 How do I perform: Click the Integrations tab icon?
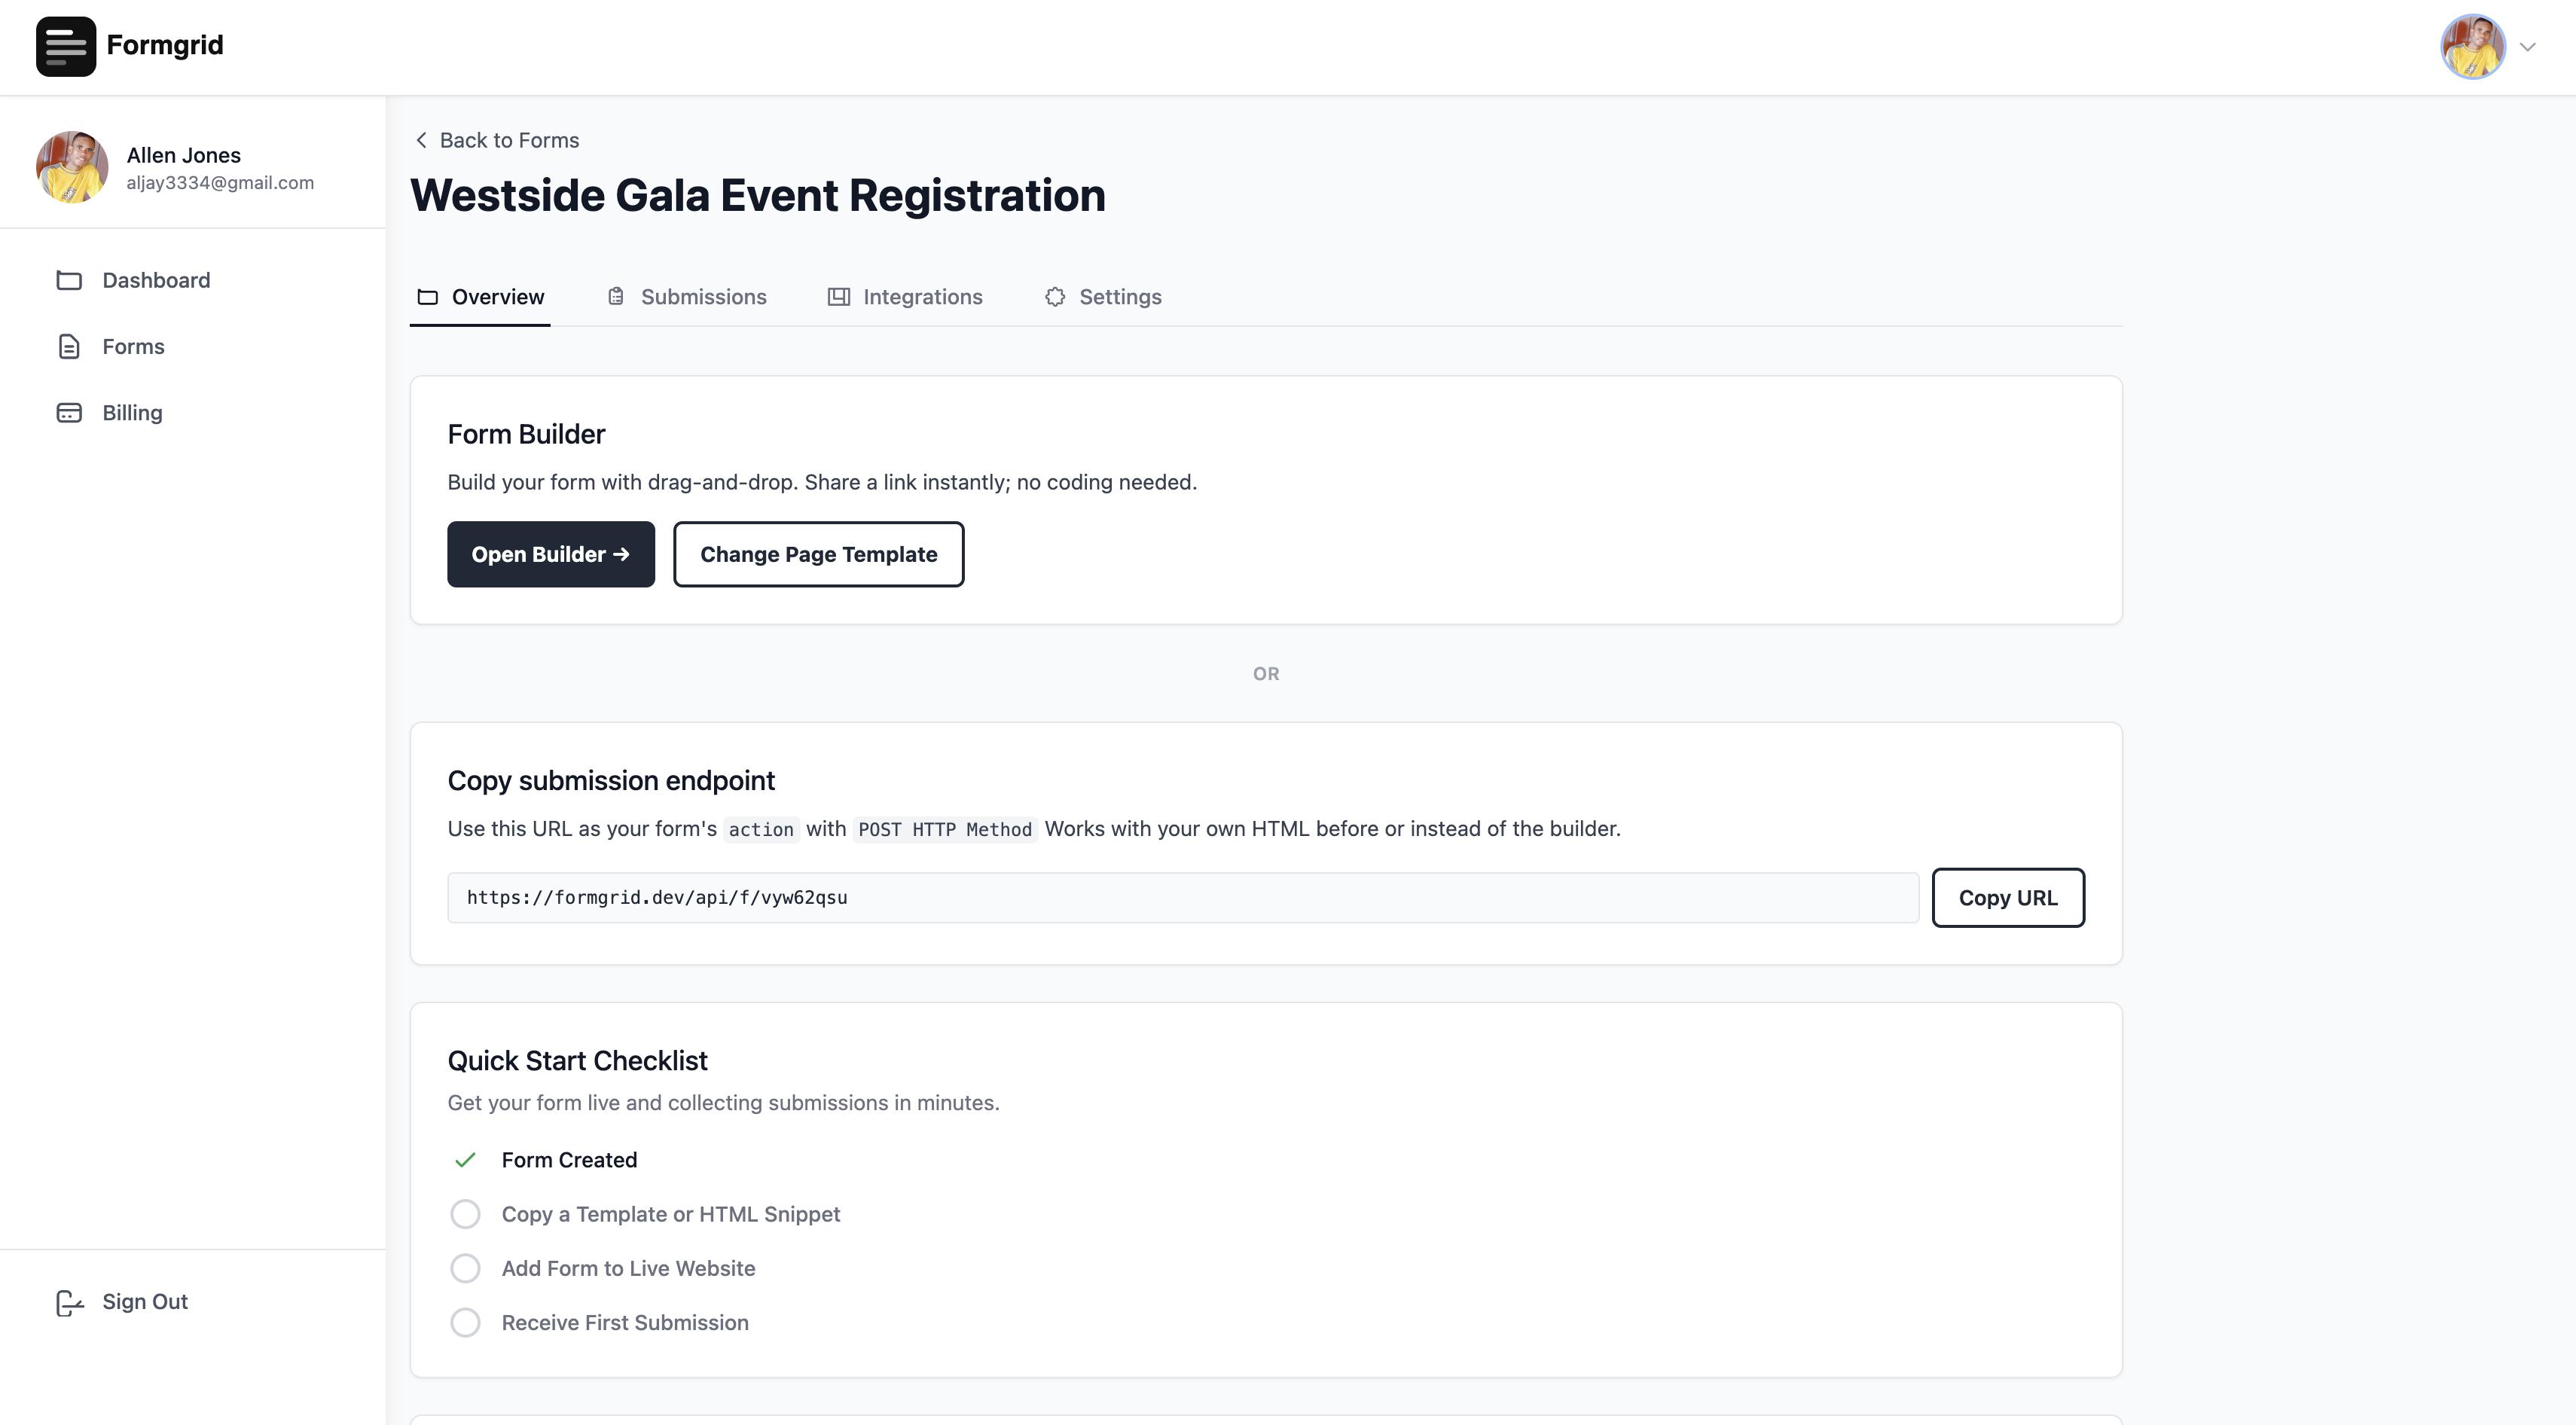click(x=838, y=297)
